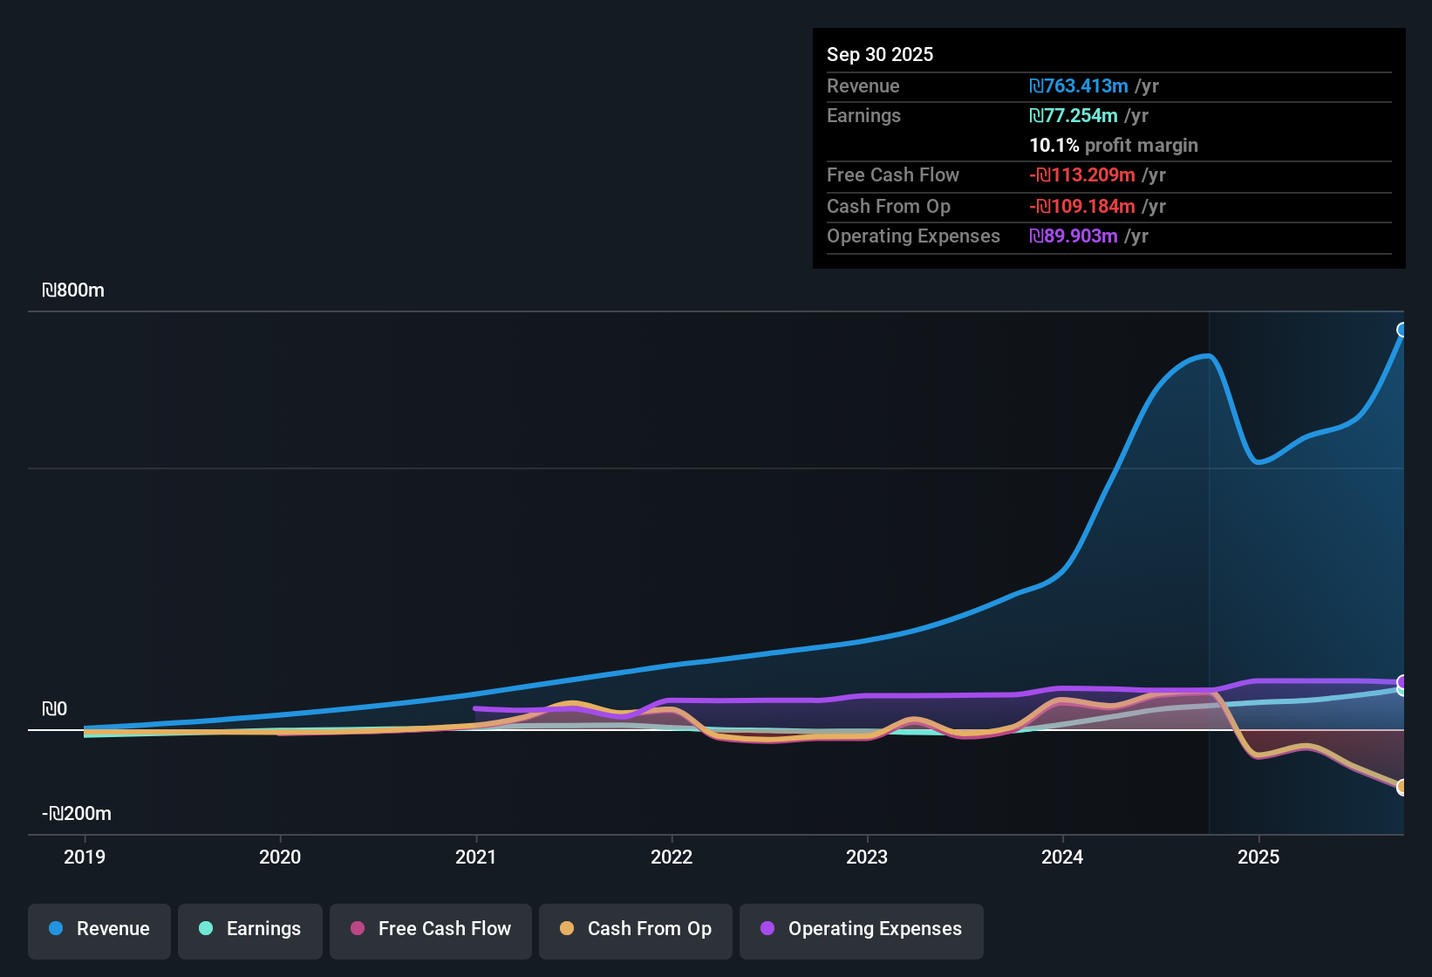Click the Sep 30 2025 tooltip header
1432x977 pixels.
coord(880,54)
